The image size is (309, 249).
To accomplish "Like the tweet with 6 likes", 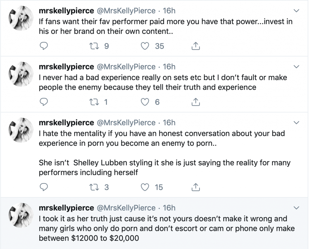I will click(x=146, y=102).
